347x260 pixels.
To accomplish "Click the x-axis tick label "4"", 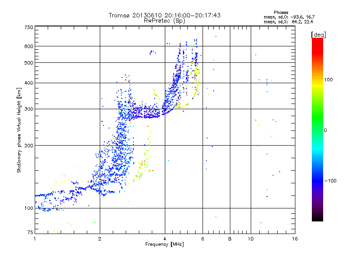I will point(165,239).
